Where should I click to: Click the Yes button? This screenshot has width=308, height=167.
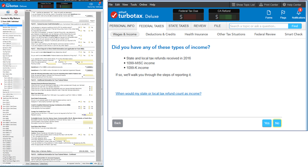[x=266, y=123]
